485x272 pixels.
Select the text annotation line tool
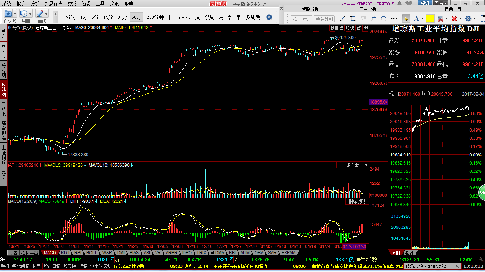point(363,18)
